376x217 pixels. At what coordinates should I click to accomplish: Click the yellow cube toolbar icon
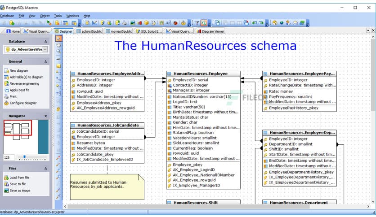[x=146, y=23]
